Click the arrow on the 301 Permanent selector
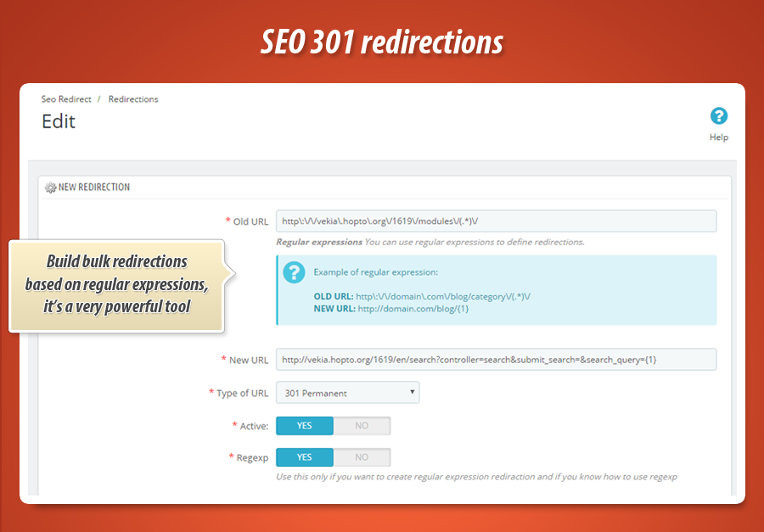Screen dimensions: 764x532 [411, 392]
